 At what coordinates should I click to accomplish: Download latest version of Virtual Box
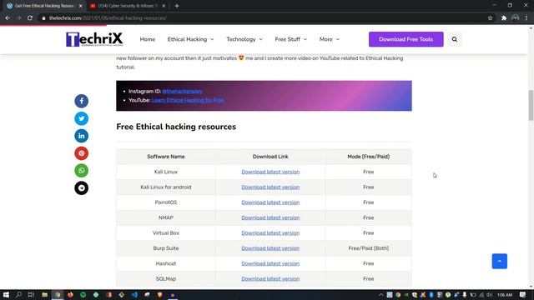tap(270, 233)
